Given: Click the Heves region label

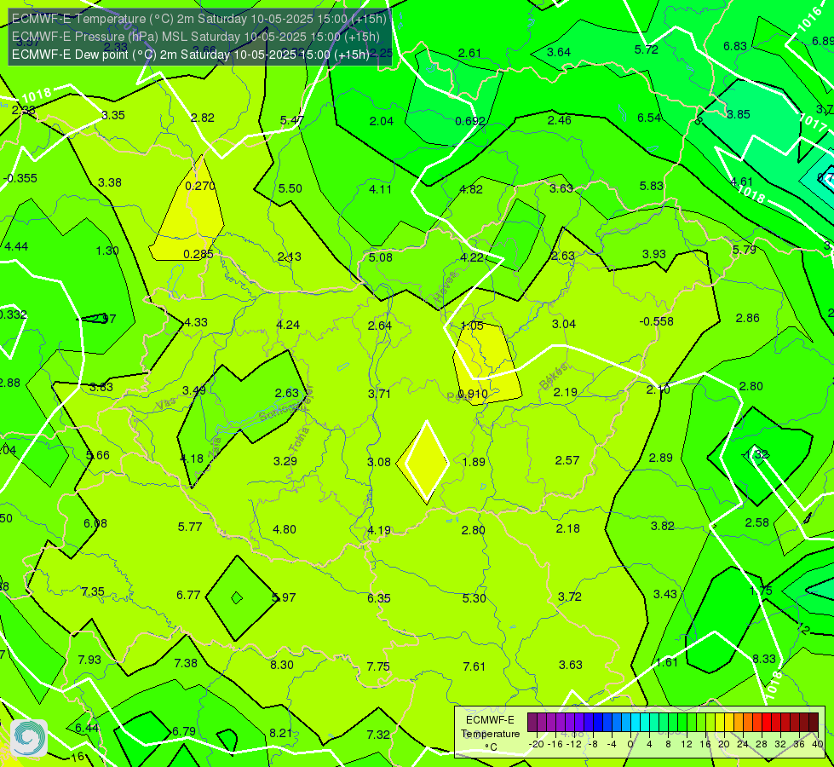Looking at the screenshot, I should pyautogui.click(x=446, y=287).
